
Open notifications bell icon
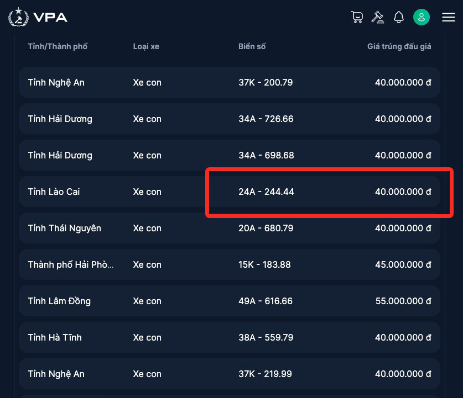(399, 17)
